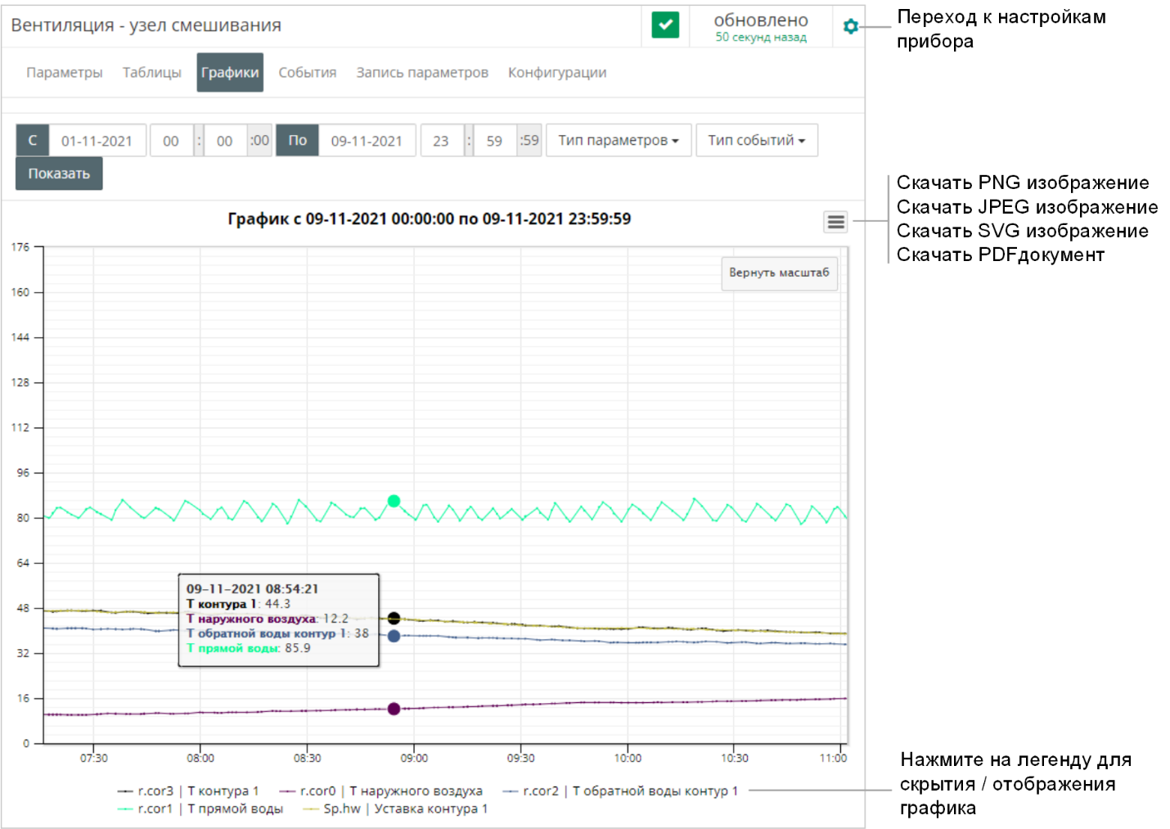Open the События tab
1170x829 pixels.
click(307, 73)
